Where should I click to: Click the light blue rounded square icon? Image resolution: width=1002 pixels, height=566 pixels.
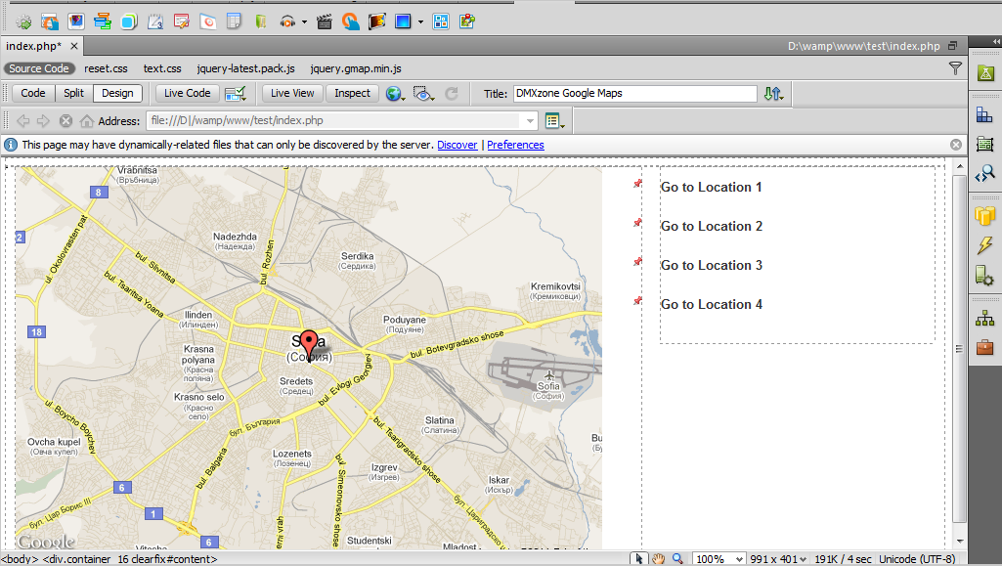coord(128,22)
